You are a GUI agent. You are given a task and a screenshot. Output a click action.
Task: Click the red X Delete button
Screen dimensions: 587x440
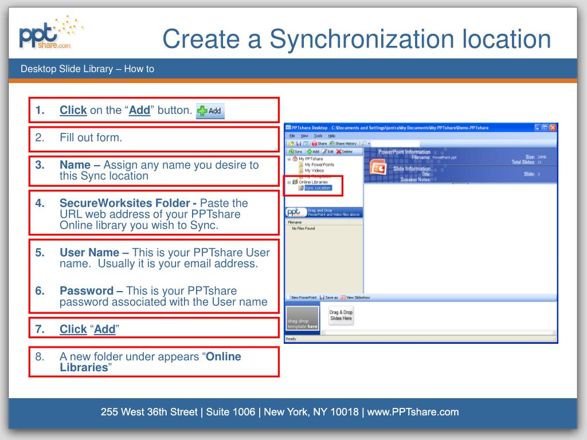click(345, 151)
